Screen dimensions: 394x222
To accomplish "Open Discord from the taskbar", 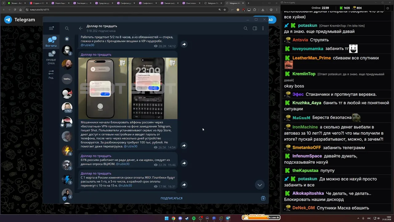I will [180, 218].
